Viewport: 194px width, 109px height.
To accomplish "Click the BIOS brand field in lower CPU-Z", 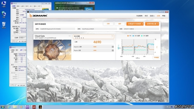I will pos(22,67).
